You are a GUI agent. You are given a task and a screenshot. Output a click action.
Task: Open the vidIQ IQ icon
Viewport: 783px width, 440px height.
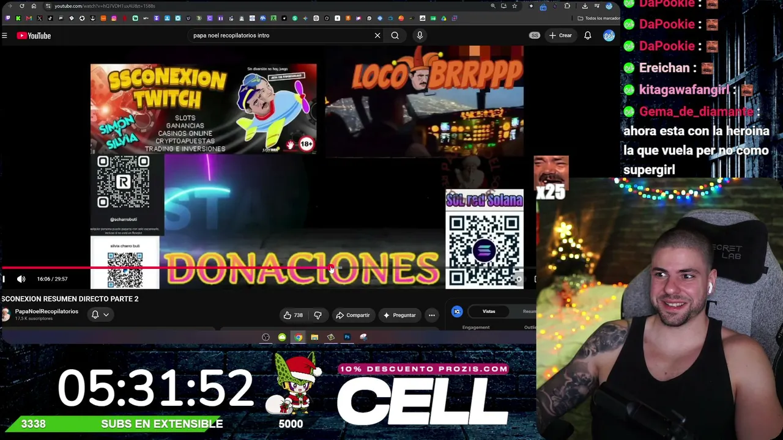click(x=457, y=312)
